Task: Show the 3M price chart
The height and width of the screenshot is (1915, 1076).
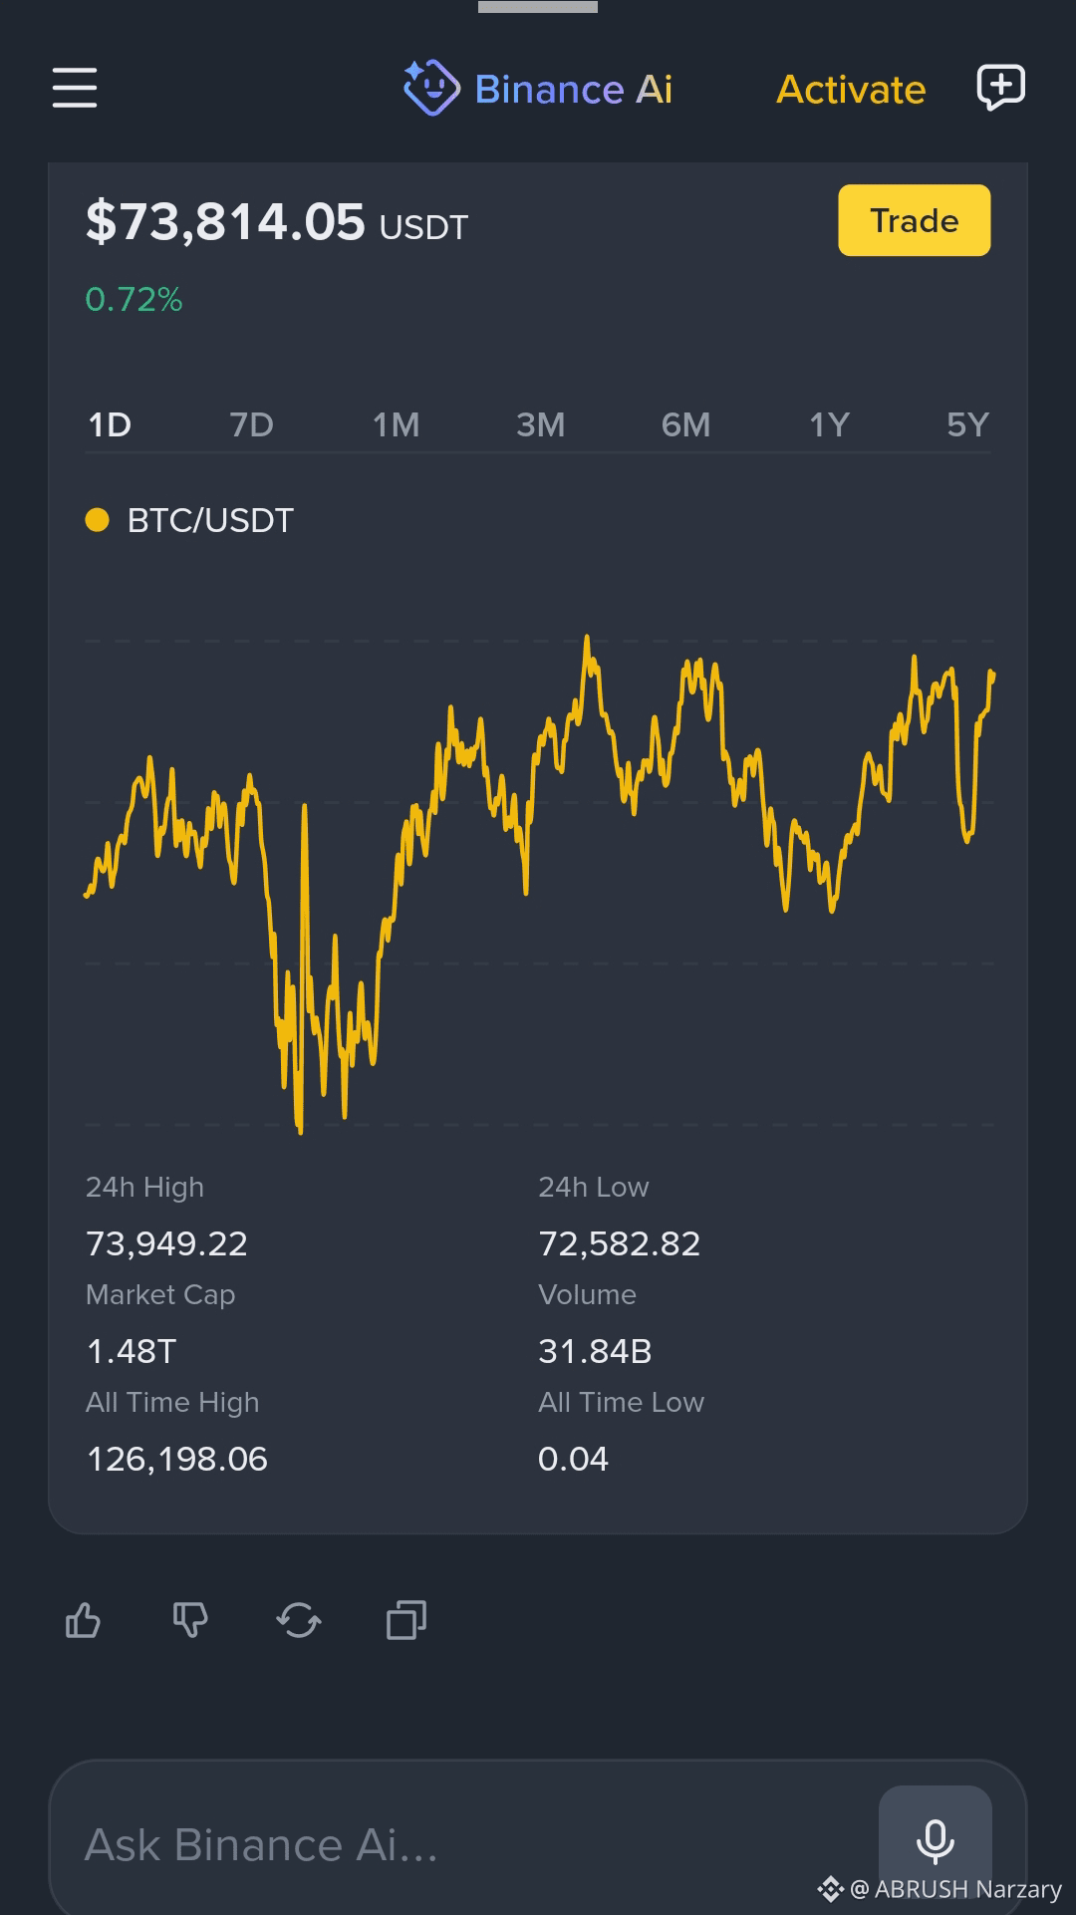Action: tap(540, 425)
